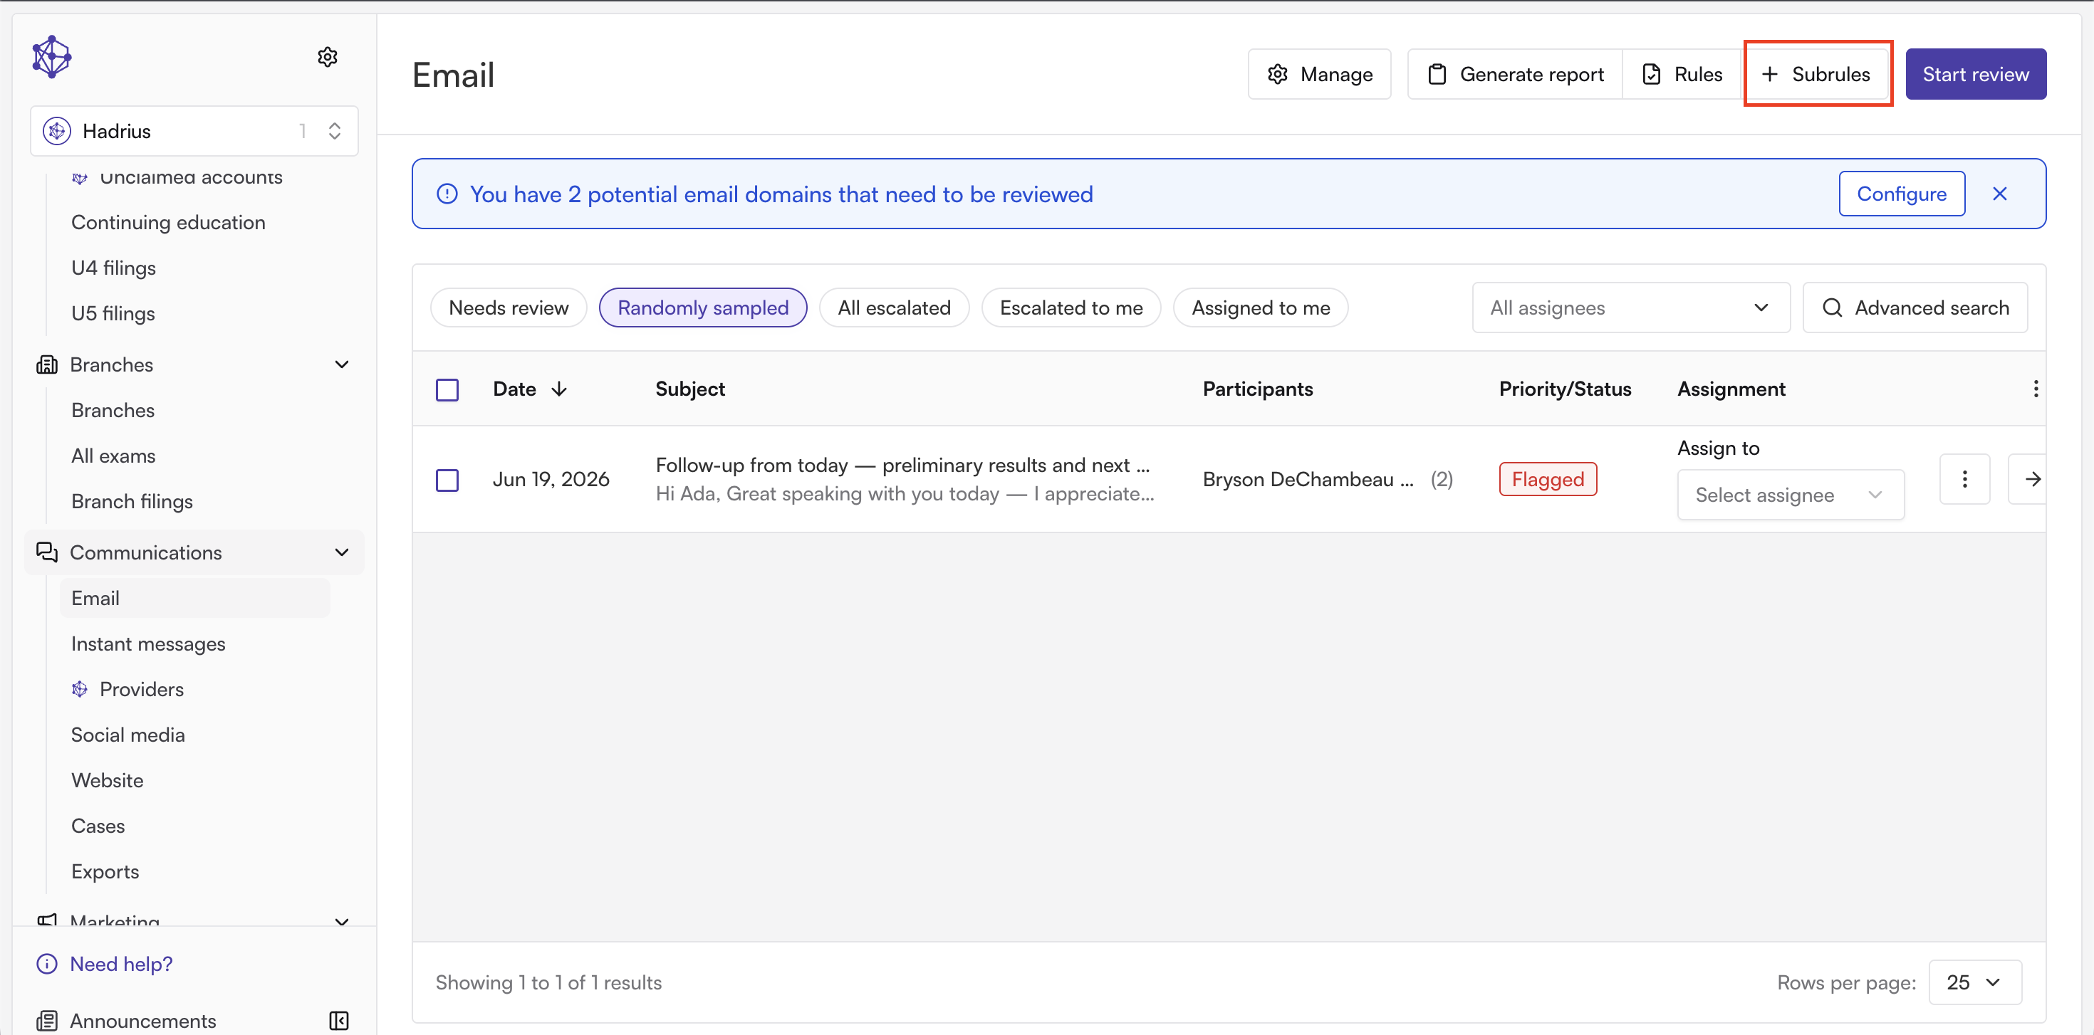Click the Subject column header

[x=690, y=389]
